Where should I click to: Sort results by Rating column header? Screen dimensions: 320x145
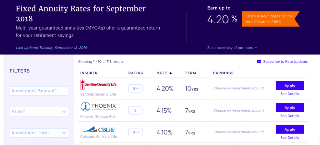(136, 73)
